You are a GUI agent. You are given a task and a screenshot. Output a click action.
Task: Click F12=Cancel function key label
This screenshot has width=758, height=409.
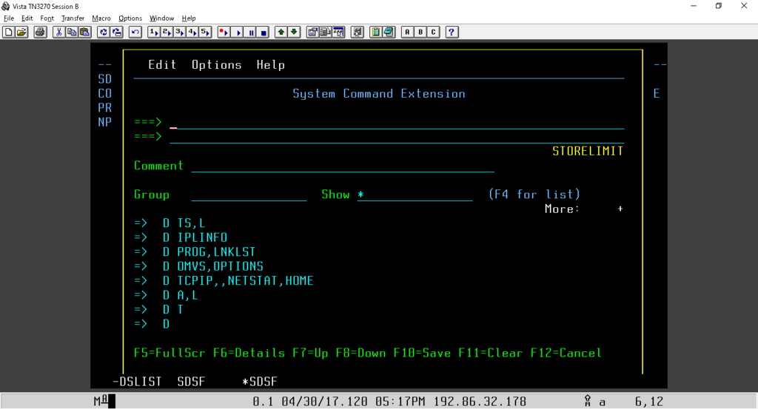click(566, 354)
